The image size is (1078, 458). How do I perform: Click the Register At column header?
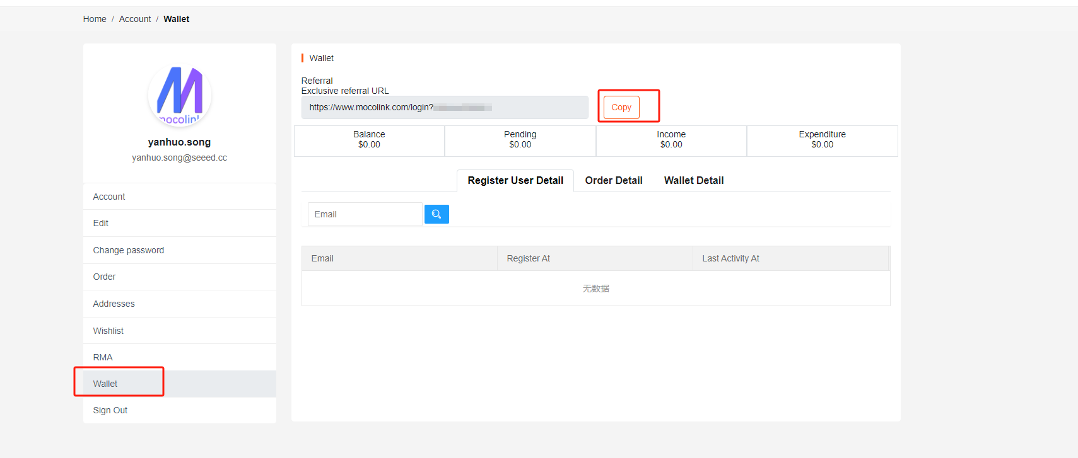pyautogui.click(x=529, y=258)
